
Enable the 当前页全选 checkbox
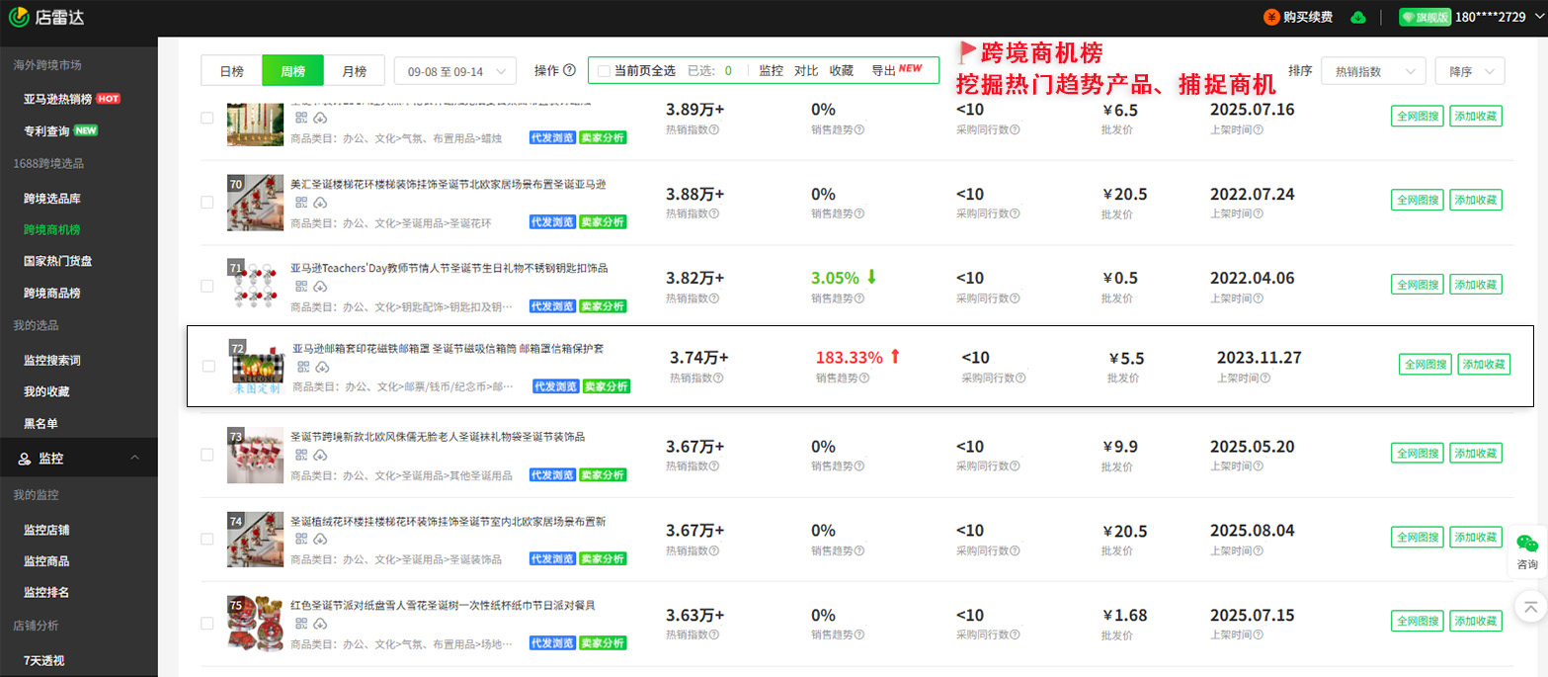[604, 71]
